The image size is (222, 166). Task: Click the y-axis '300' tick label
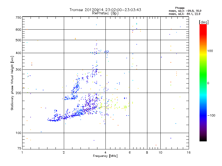click(18, 70)
